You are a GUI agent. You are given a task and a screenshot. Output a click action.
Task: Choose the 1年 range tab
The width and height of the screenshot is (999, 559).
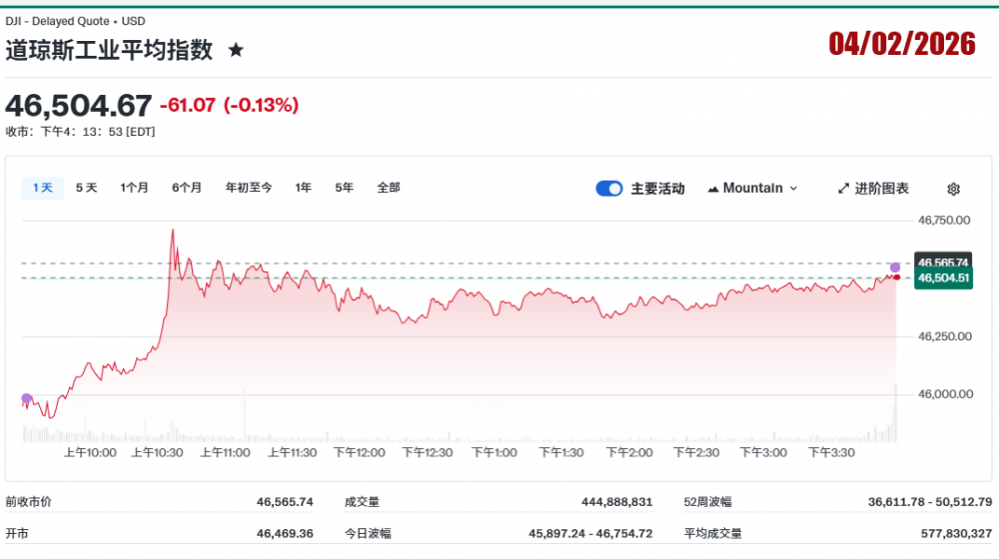[303, 188]
